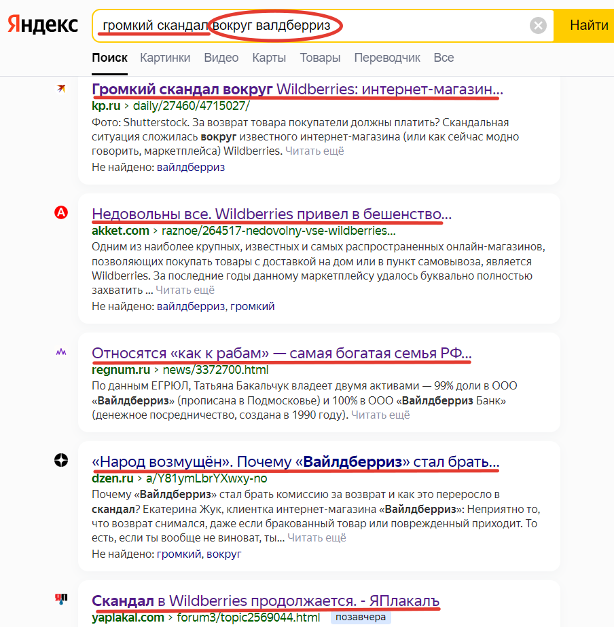614x627 pixels.
Task: Click the Яндекс logo
Action: click(x=42, y=25)
